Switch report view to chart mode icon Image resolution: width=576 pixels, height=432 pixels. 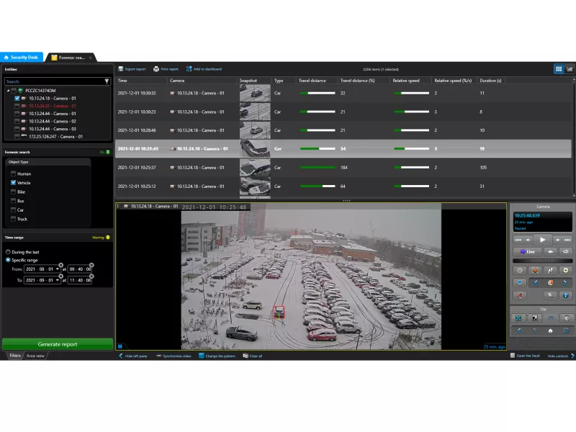[570, 68]
